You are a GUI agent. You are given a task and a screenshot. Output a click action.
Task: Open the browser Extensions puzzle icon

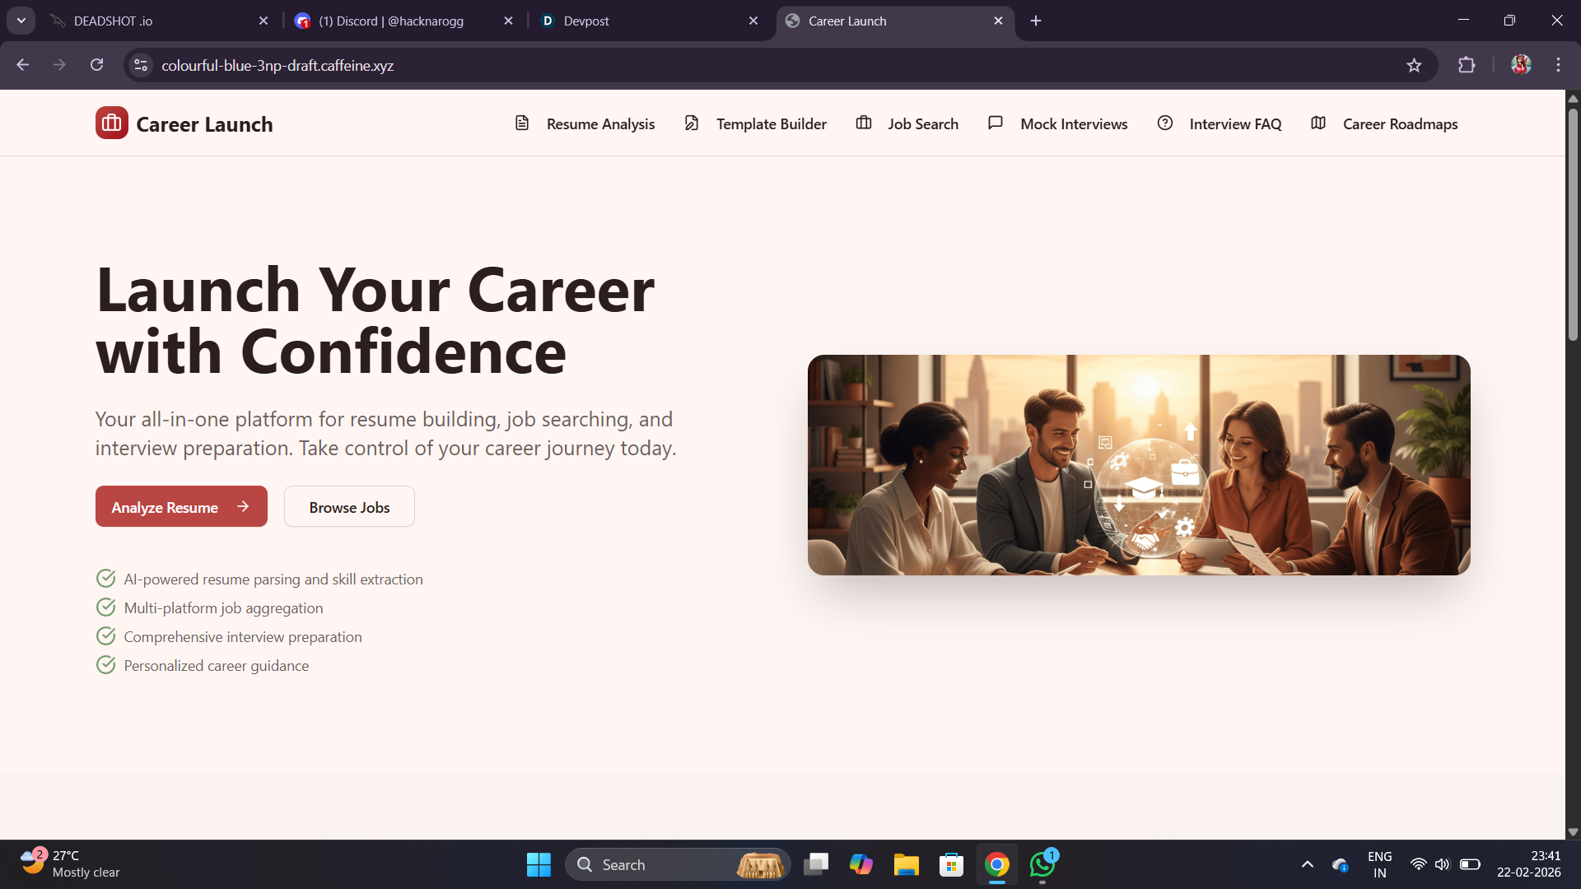(1467, 65)
